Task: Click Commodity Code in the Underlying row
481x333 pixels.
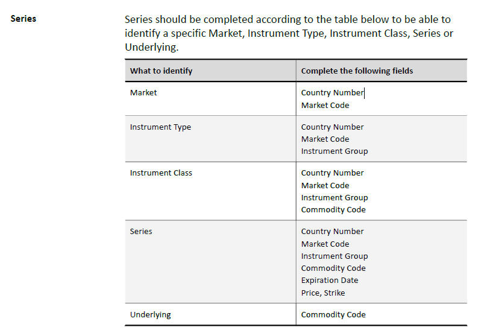Action: pyautogui.click(x=333, y=314)
